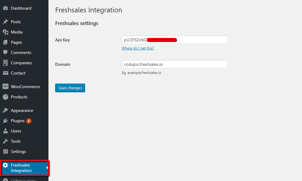Click the Companies building icon

tap(5, 63)
